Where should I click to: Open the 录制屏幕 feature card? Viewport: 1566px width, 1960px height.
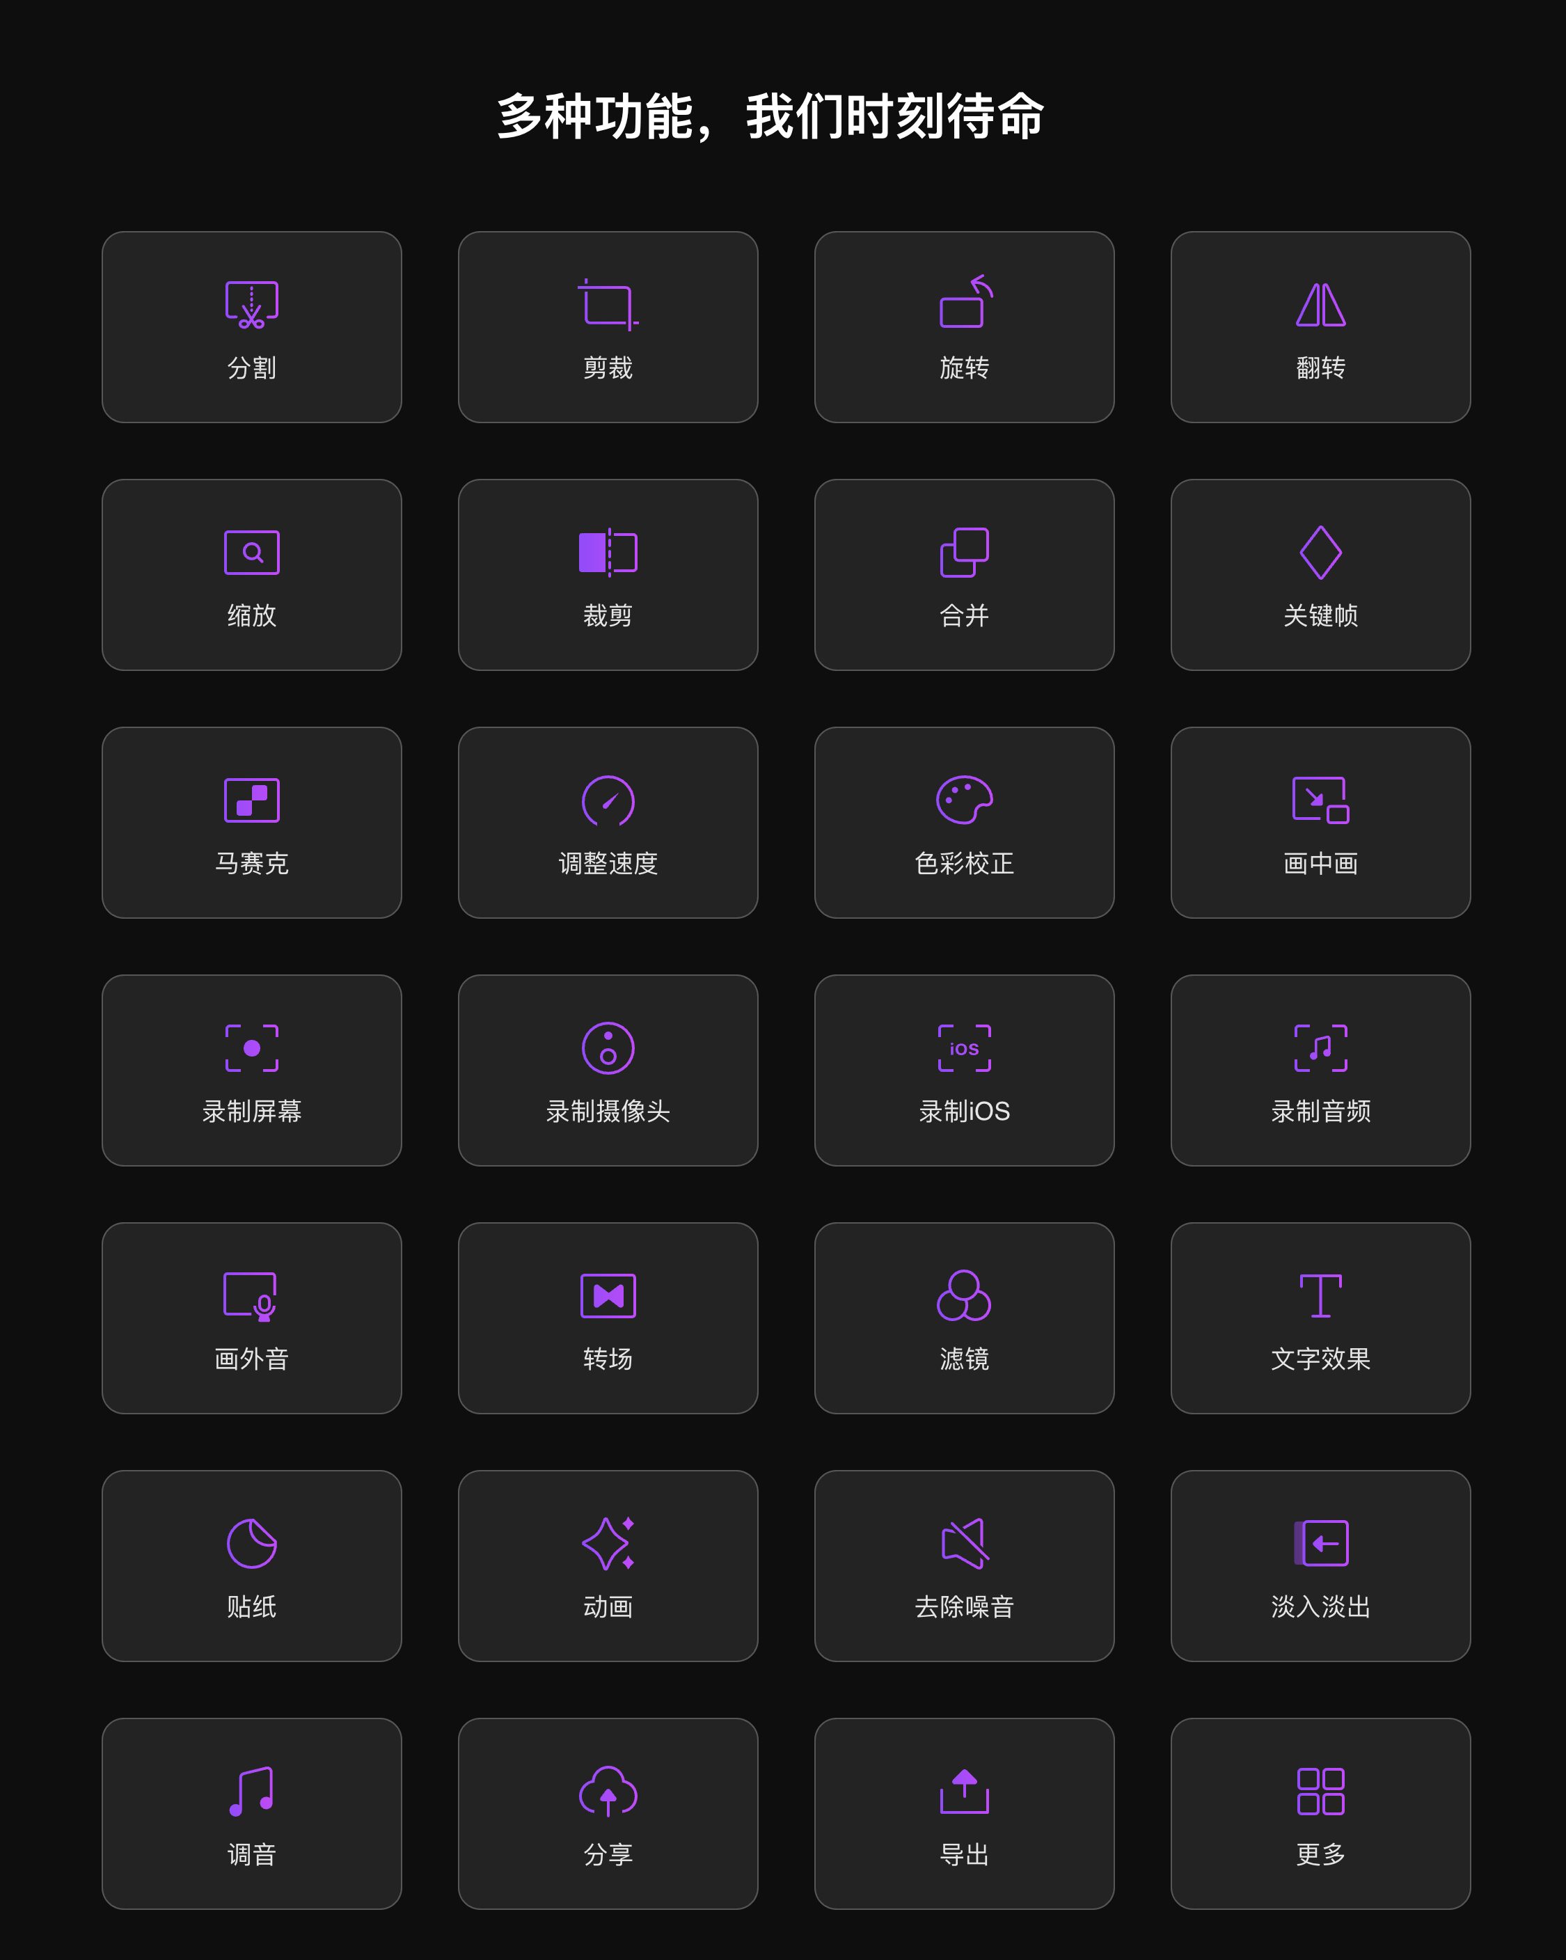[252, 1070]
